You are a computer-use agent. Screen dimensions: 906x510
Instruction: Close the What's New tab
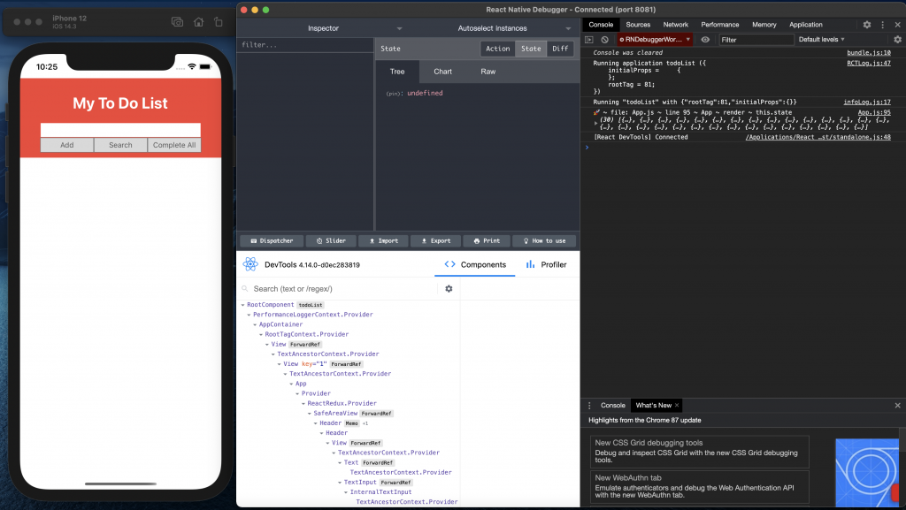pos(677,405)
